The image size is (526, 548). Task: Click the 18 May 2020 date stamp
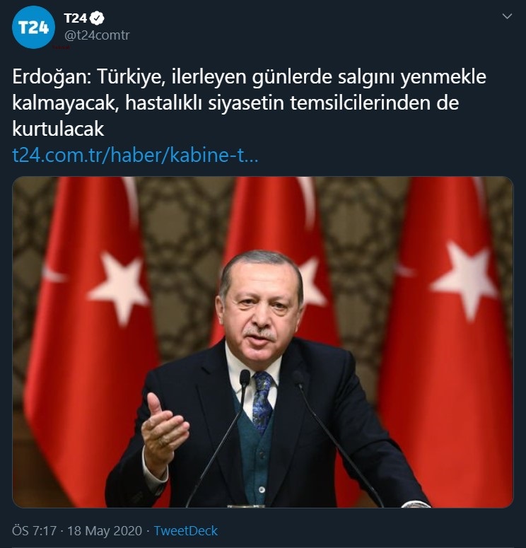tap(105, 530)
